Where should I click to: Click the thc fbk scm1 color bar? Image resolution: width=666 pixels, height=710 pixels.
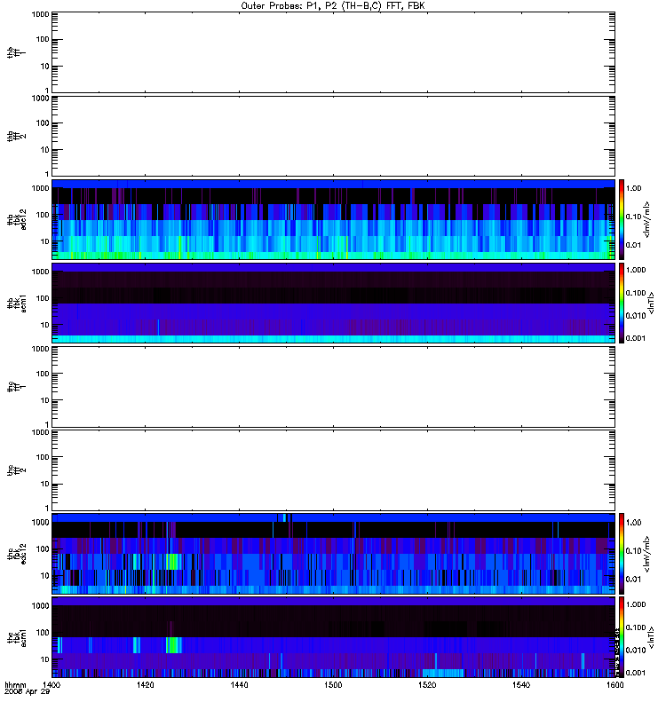(622, 637)
